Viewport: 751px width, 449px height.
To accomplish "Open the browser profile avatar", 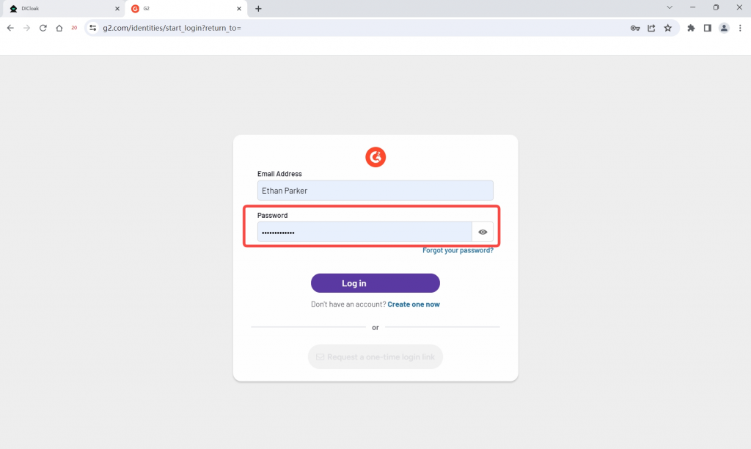I will point(724,28).
